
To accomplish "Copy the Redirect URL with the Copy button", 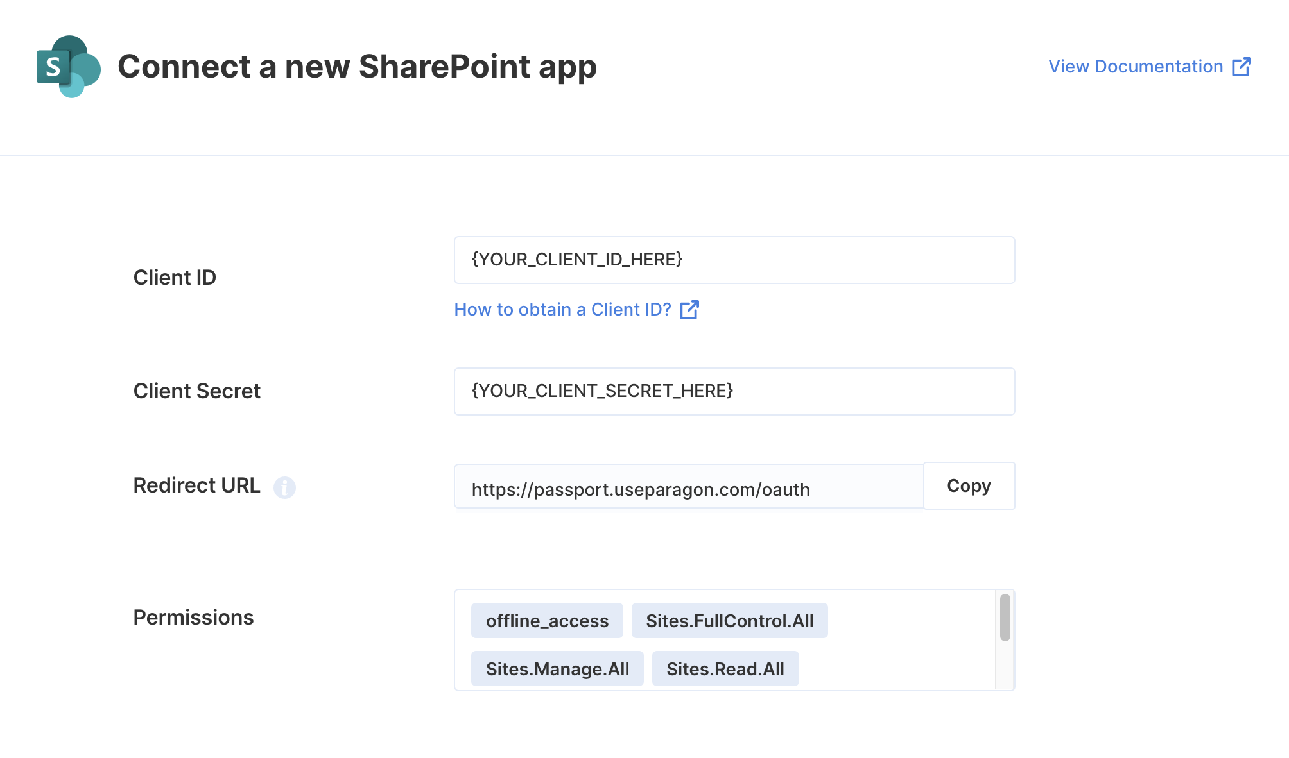I will [969, 486].
